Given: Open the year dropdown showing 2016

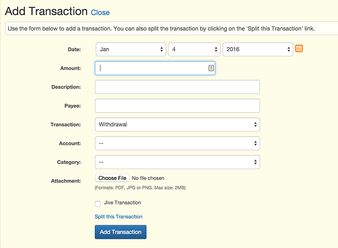Looking at the screenshot, I should click(258, 49).
